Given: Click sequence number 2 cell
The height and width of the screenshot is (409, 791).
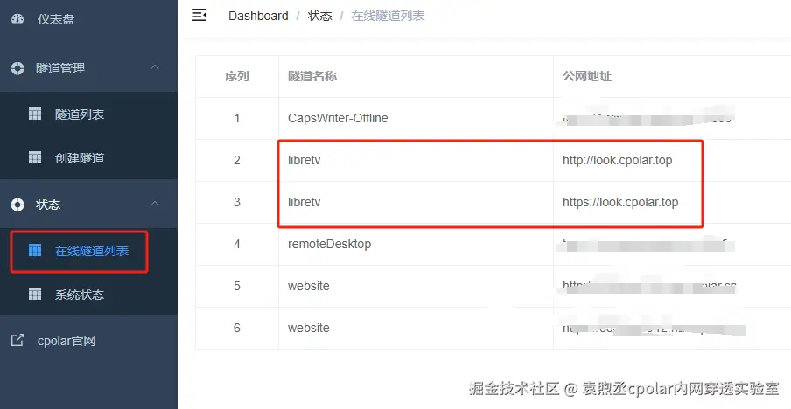Looking at the screenshot, I should (x=236, y=160).
